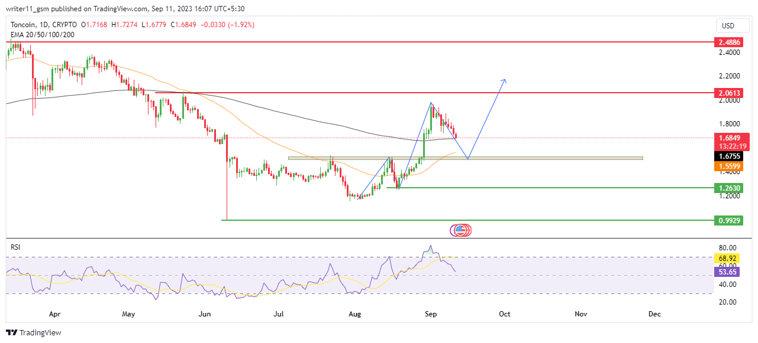Click the Oct label on the time axis
758x343 pixels.
tap(504, 315)
